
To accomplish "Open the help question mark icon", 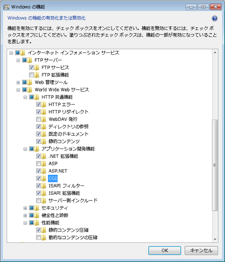I will [215, 19].
